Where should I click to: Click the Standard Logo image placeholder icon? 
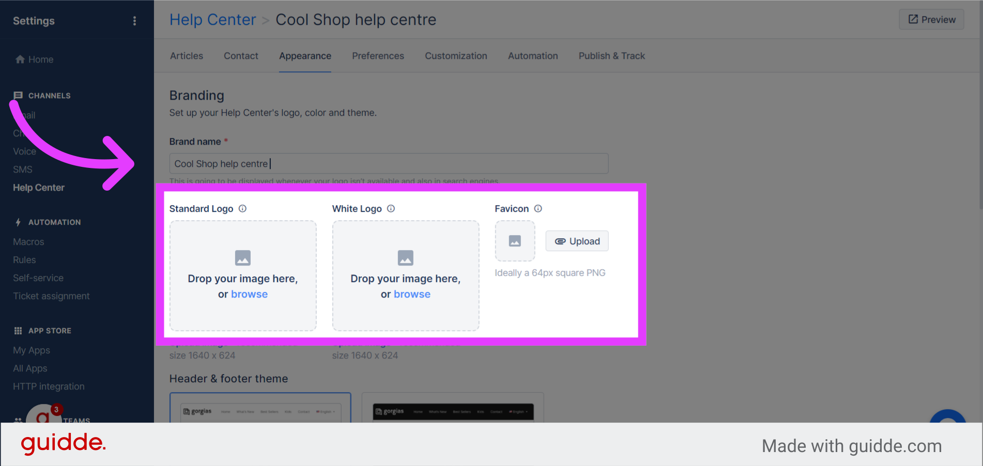coord(243,258)
